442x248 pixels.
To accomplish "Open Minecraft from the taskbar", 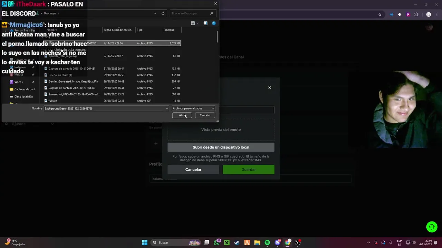I will point(227,242).
